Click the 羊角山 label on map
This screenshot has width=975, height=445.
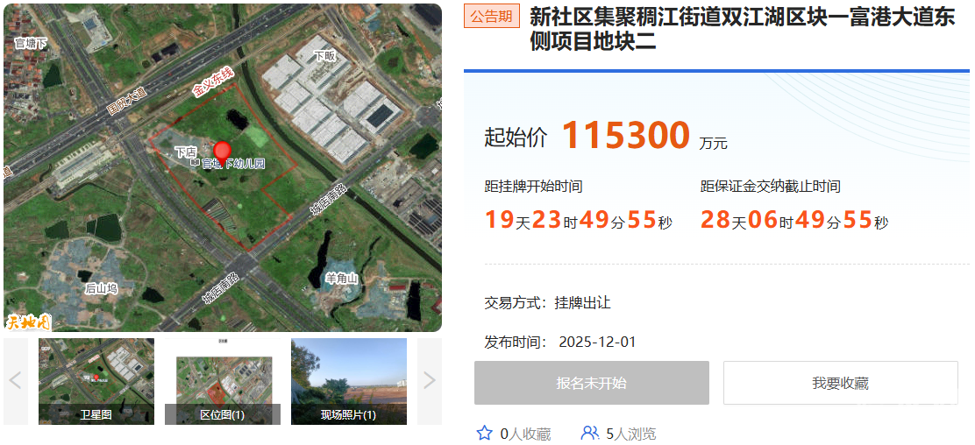point(342,279)
